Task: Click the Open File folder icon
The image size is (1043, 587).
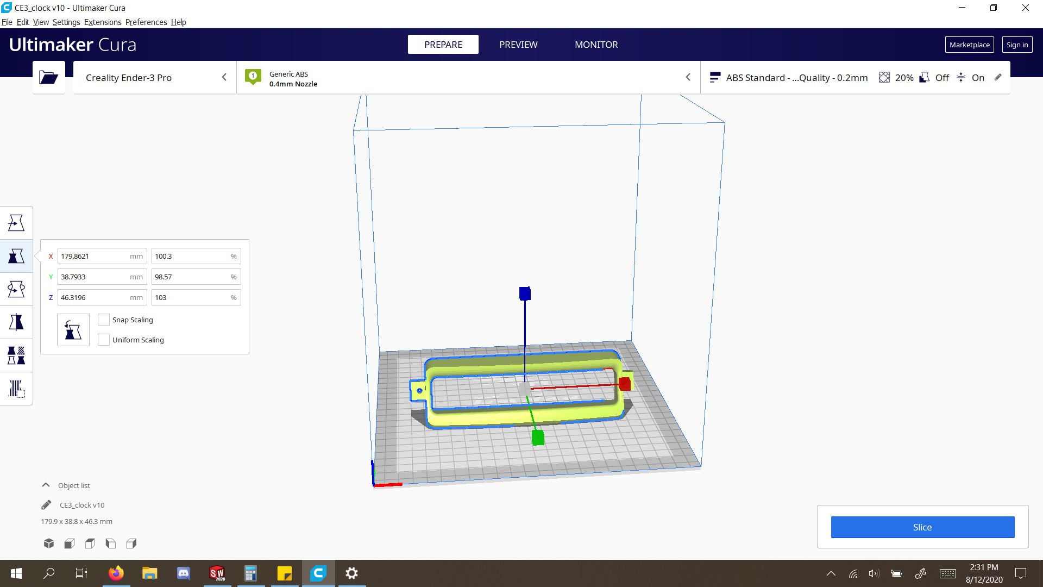Action: point(48,77)
